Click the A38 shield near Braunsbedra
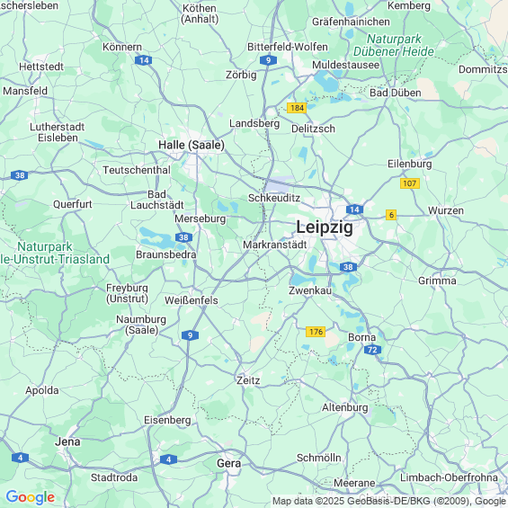508x508 pixels. [x=183, y=237]
